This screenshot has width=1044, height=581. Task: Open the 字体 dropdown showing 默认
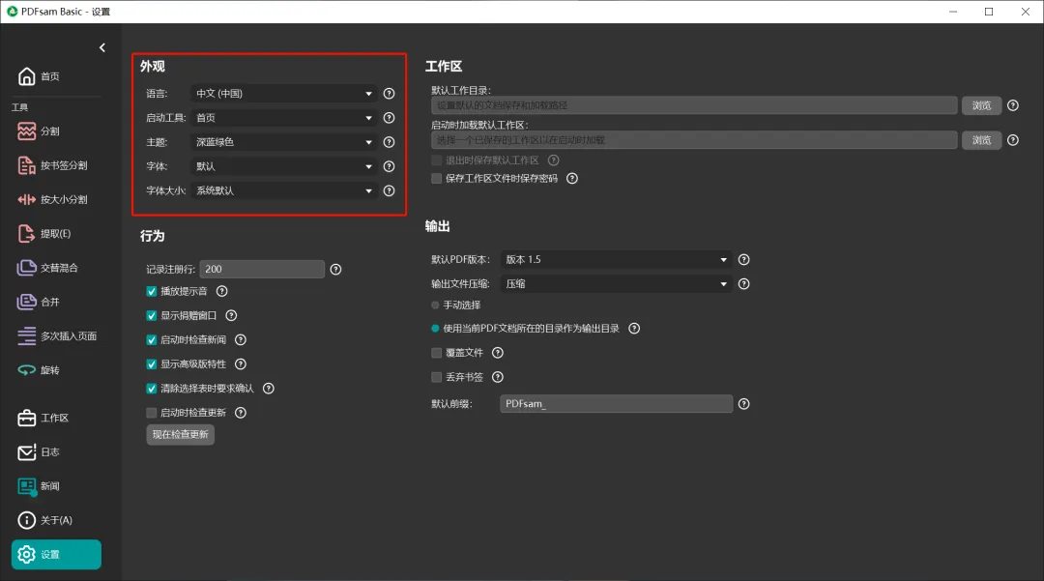[285, 166]
